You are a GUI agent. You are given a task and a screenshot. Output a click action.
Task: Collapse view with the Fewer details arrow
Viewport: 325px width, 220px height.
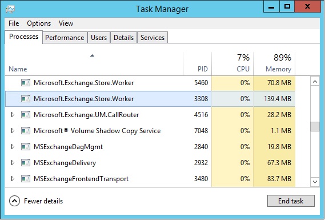coord(14,201)
